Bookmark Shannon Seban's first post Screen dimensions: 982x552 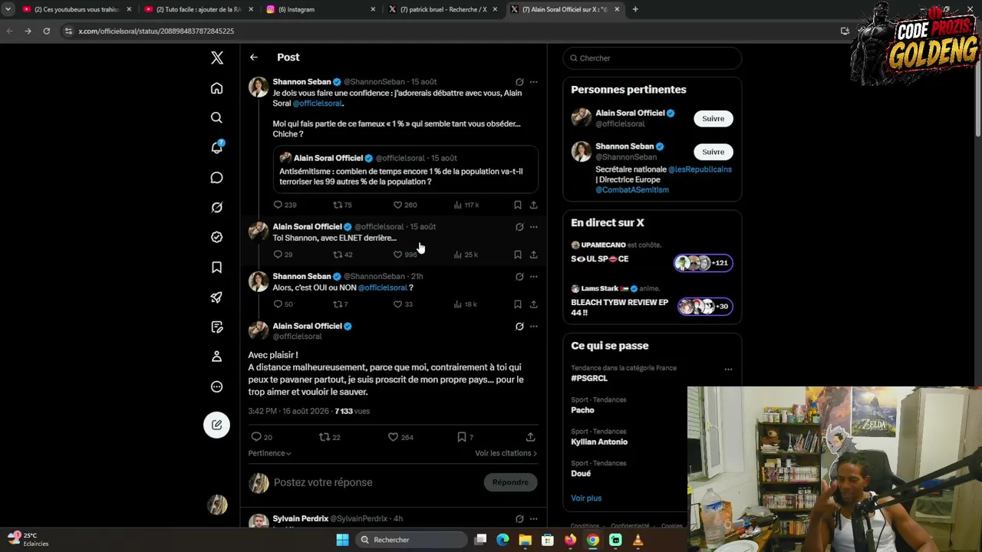(517, 205)
